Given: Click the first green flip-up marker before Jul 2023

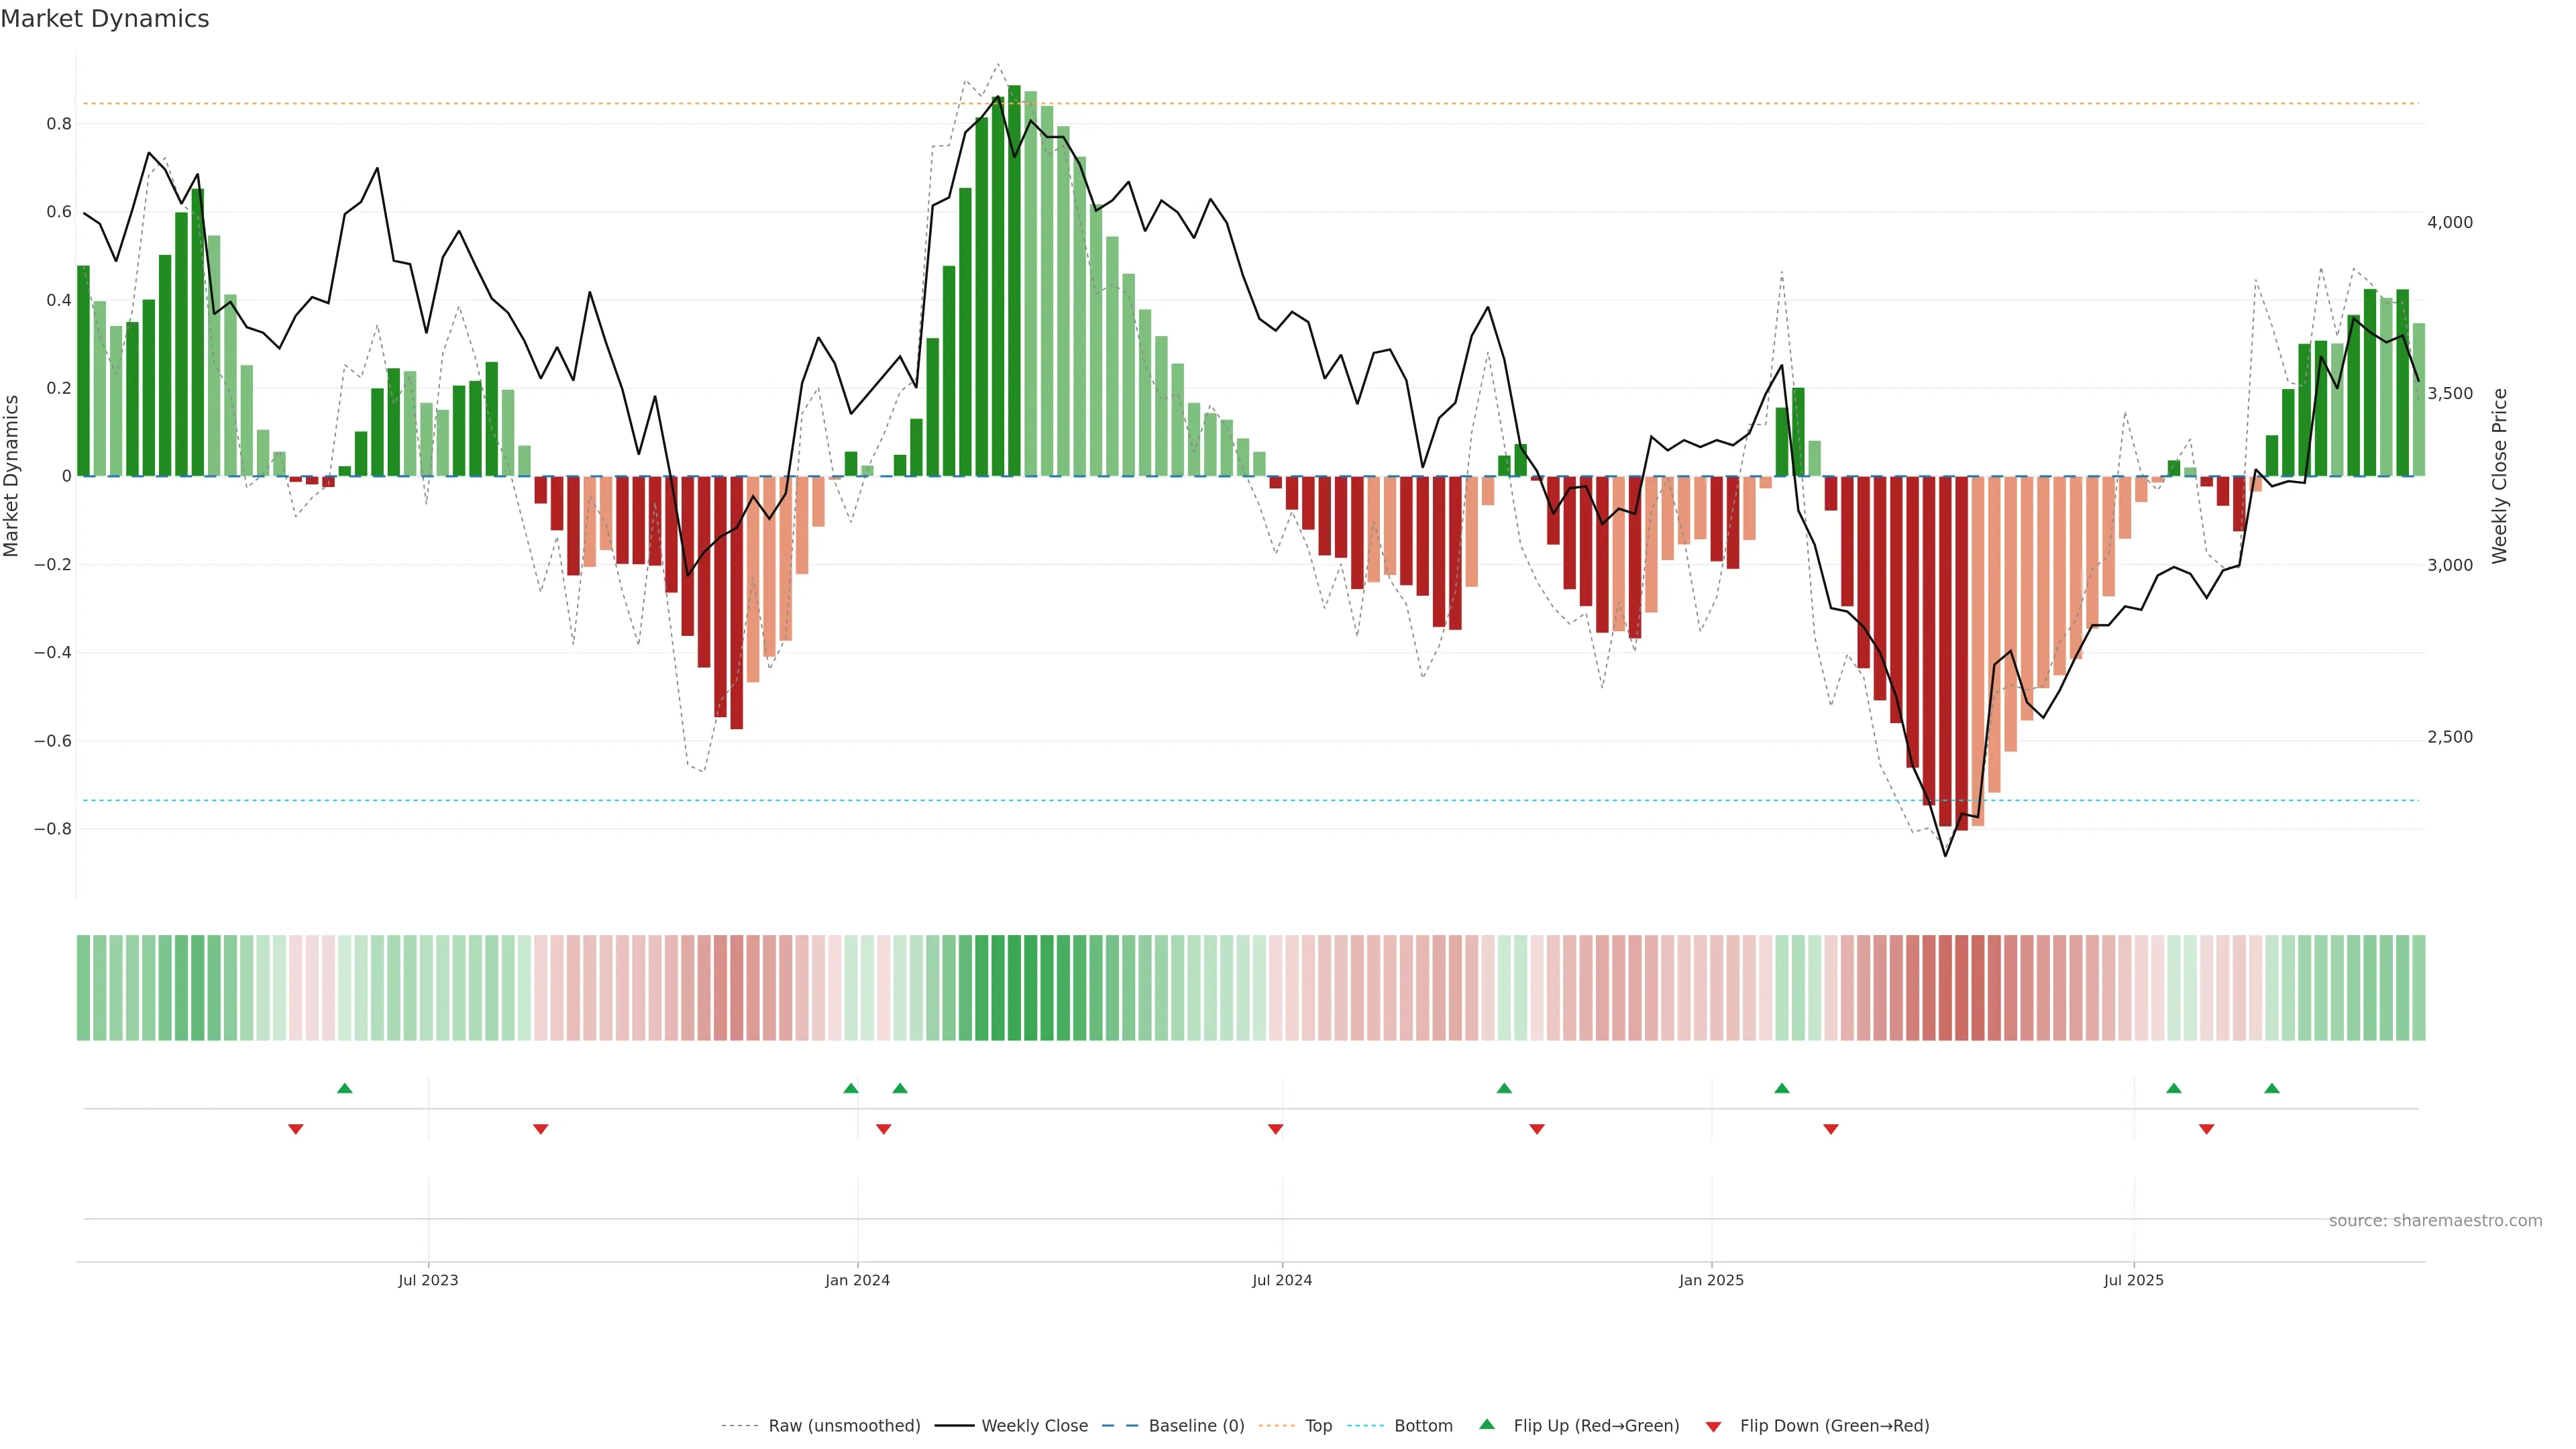Looking at the screenshot, I should point(345,1088).
